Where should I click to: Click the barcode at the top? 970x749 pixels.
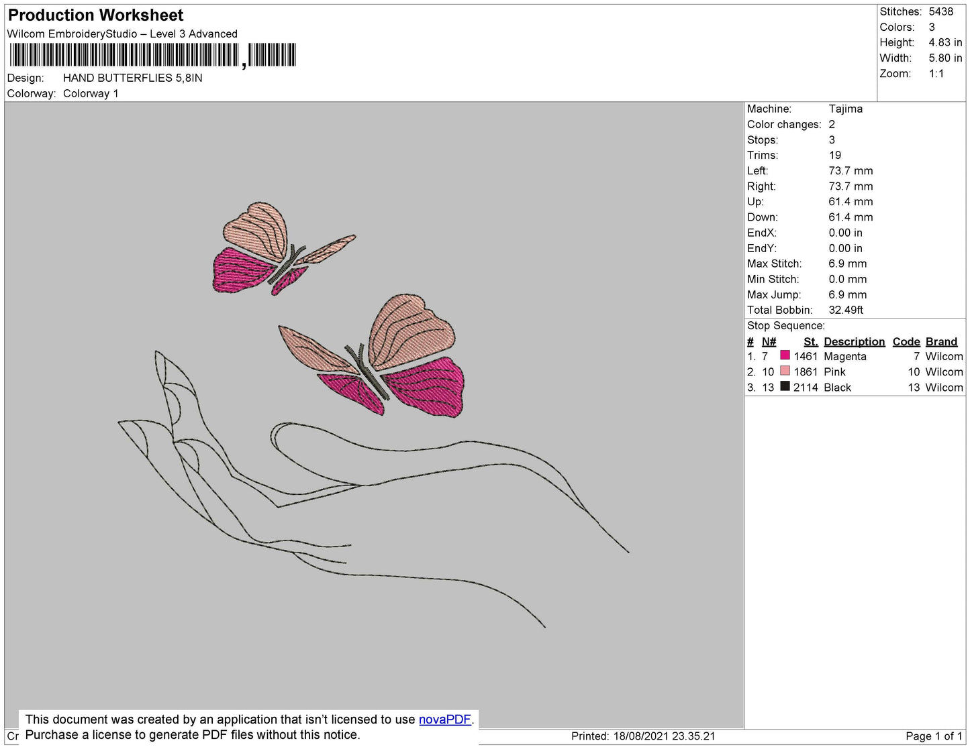point(152,55)
